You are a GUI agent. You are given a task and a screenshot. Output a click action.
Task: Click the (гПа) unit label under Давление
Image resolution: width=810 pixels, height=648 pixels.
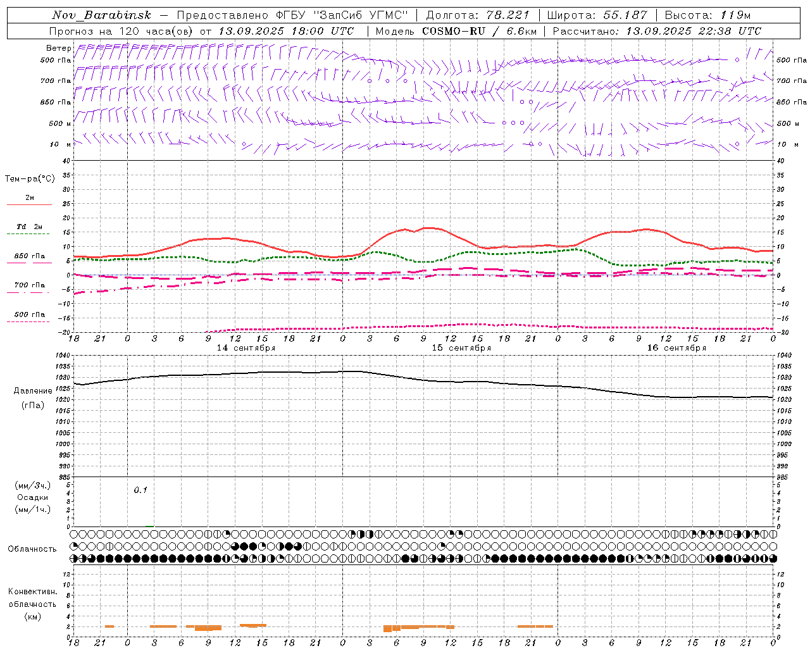pos(33,405)
